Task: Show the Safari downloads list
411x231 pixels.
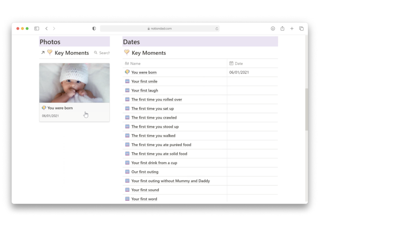Action: pyautogui.click(x=273, y=29)
